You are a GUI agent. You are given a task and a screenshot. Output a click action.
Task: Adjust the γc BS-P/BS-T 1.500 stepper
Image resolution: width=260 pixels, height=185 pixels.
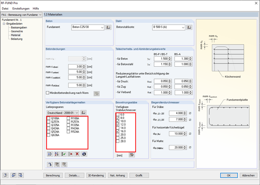coord(169,59)
